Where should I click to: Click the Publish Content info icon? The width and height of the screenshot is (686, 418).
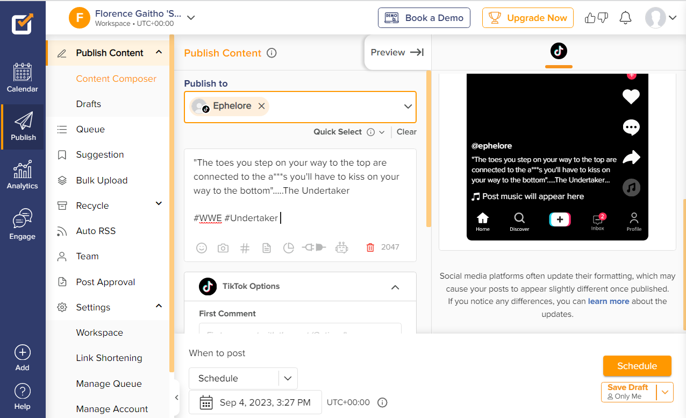click(x=272, y=53)
